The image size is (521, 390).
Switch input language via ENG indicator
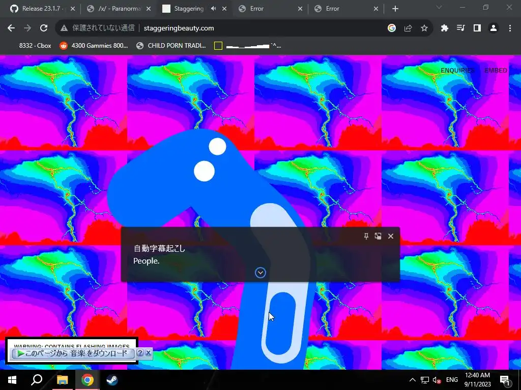pyautogui.click(x=452, y=380)
